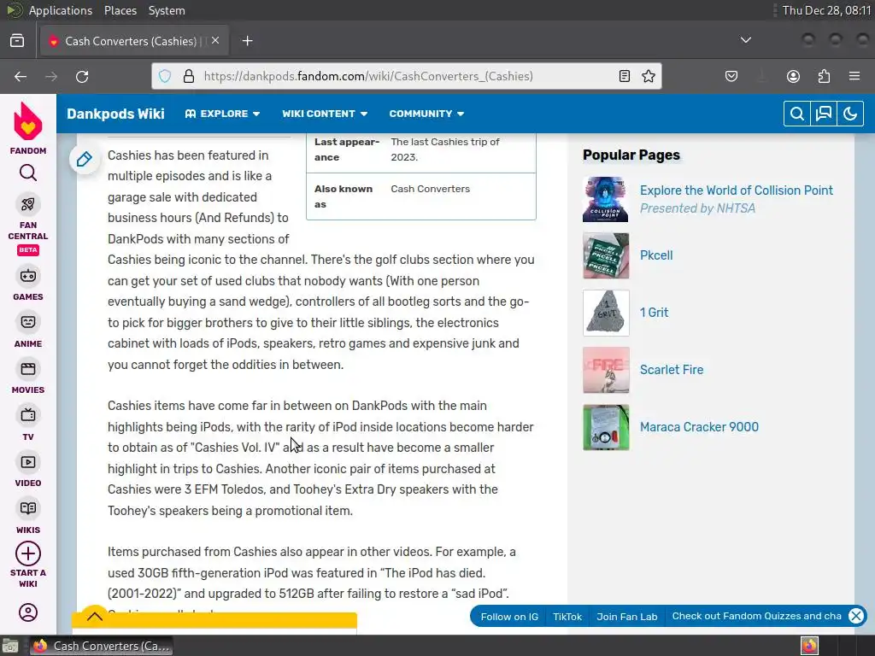This screenshot has width=875, height=656.
Task: Click the Collision Point thumbnail
Action: 606,199
